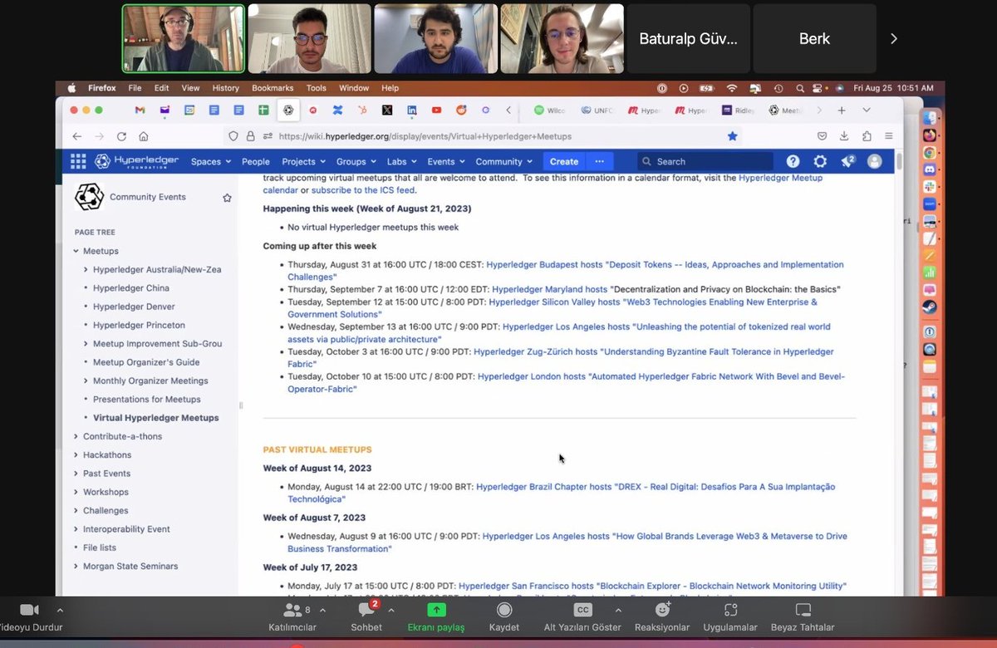Click the Zoom Kaydet record button
The image size is (997, 648).
[504, 616]
